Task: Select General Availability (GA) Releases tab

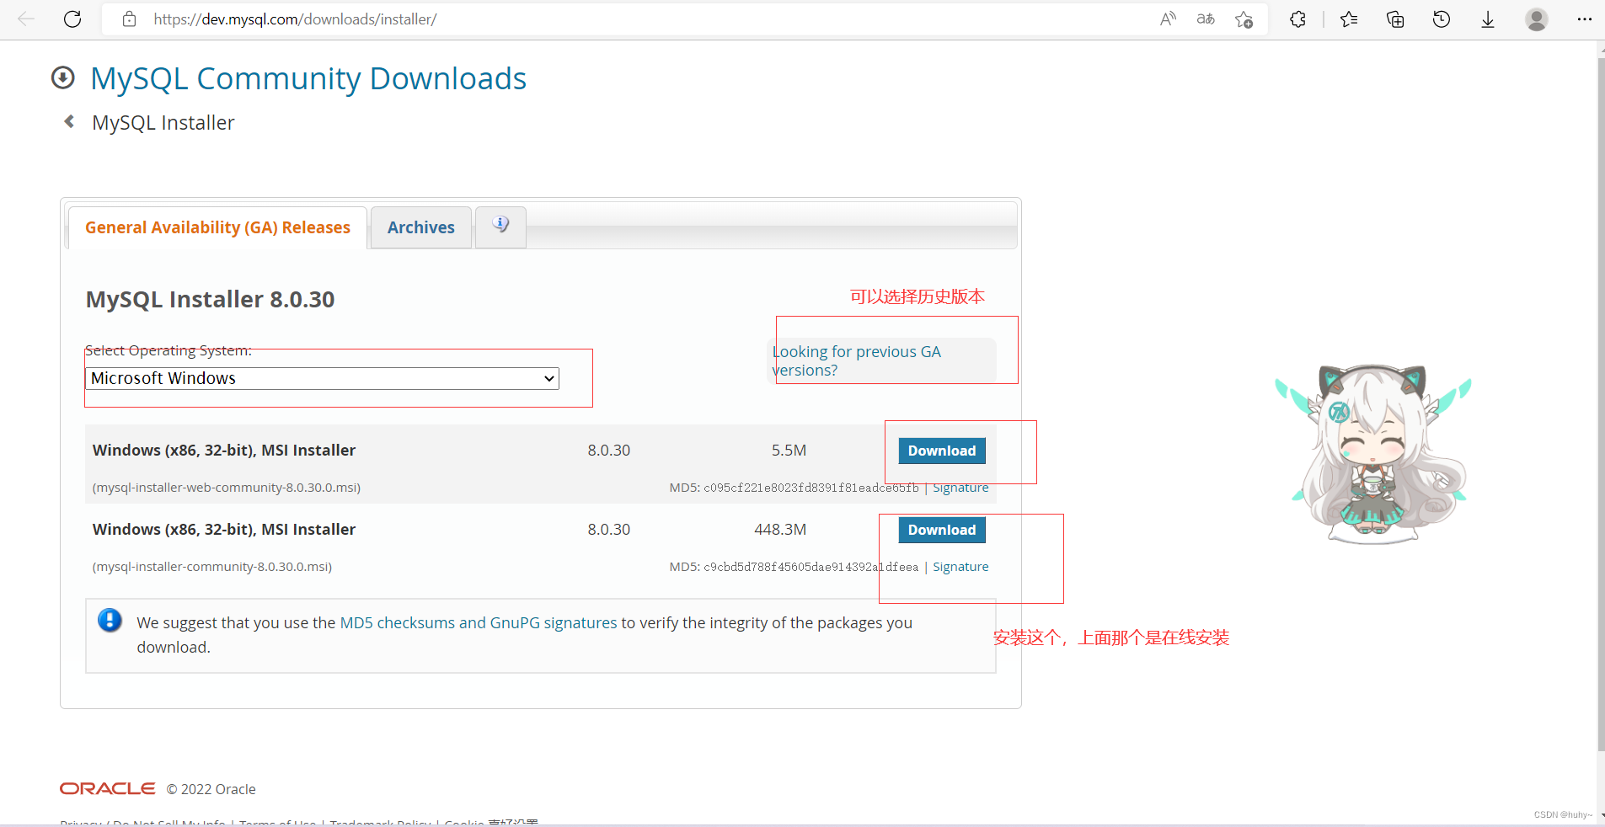Action: [x=217, y=227]
